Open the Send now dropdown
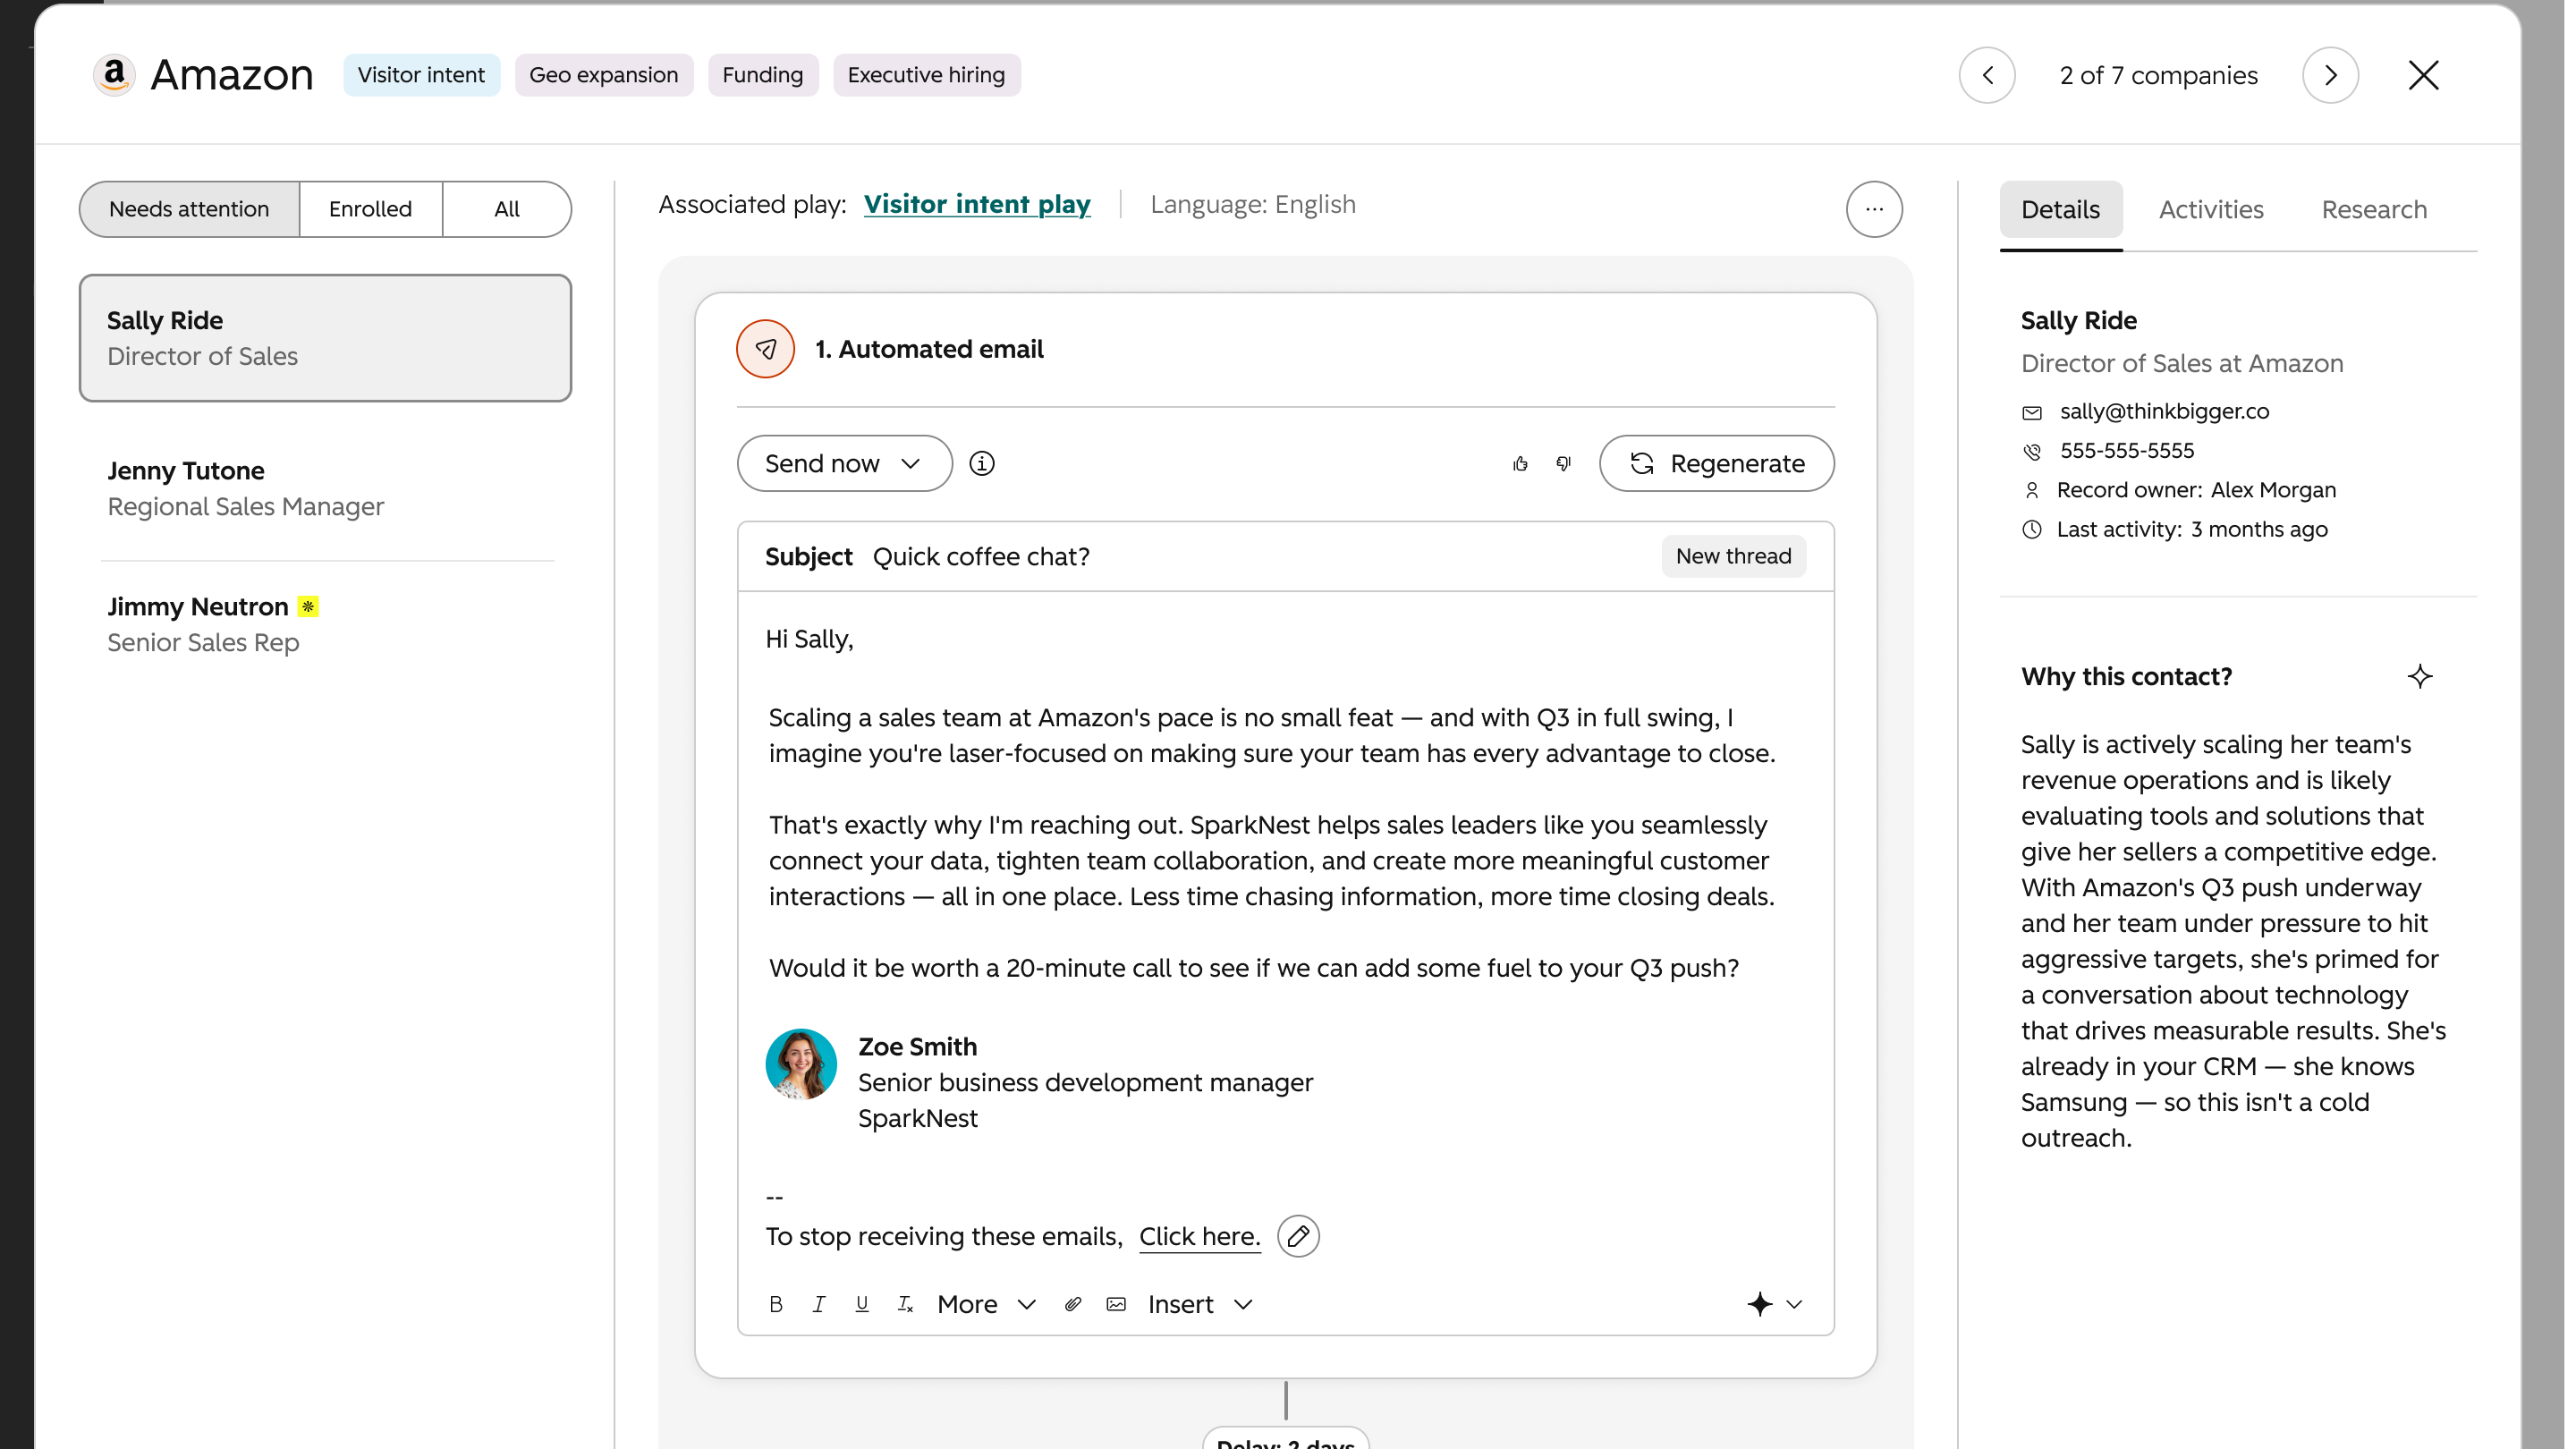The height and width of the screenshot is (1449, 2576). coord(844,463)
